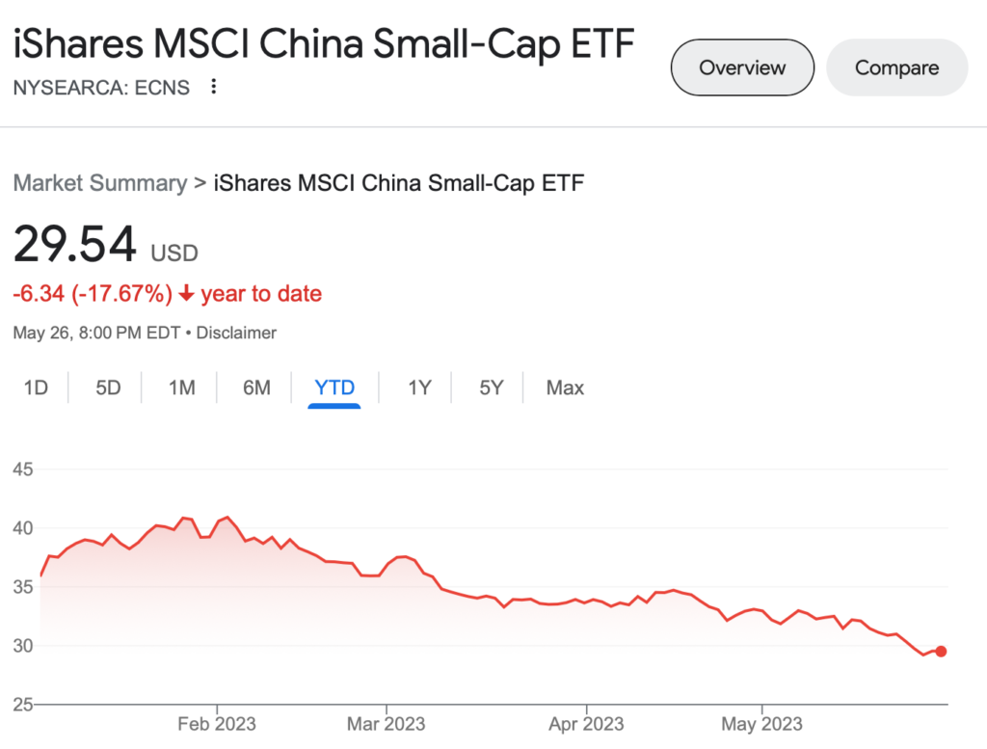Select the 1M time range
Screen dimensions: 987x749
(182, 388)
